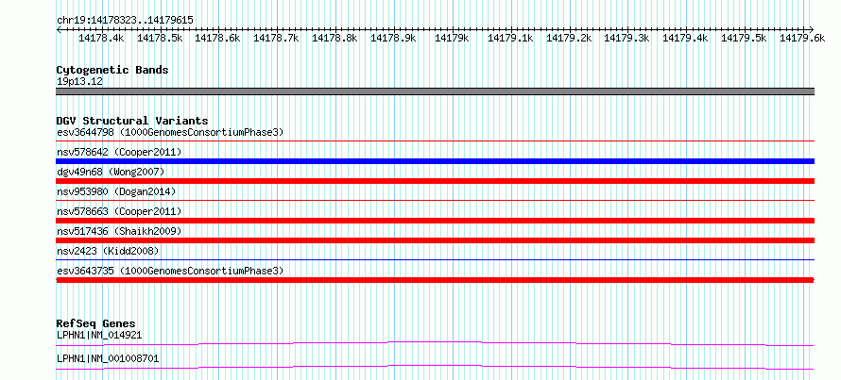
Task: Click the 14178.8k ruler tick label
Action: pyautogui.click(x=335, y=38)
